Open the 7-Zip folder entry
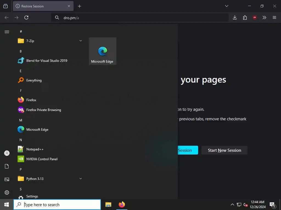 (50, 41)
